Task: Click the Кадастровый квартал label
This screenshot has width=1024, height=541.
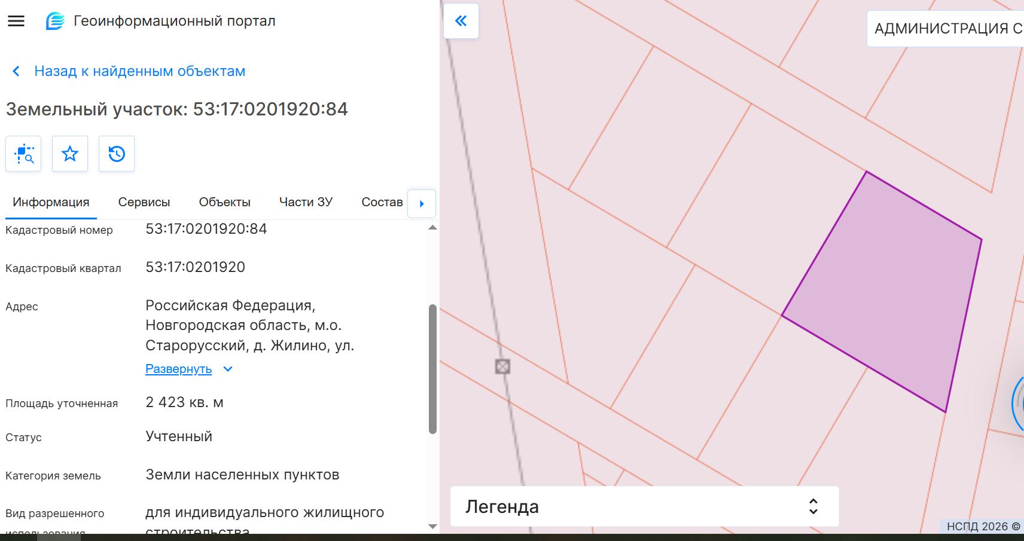Action: point(63,268)
